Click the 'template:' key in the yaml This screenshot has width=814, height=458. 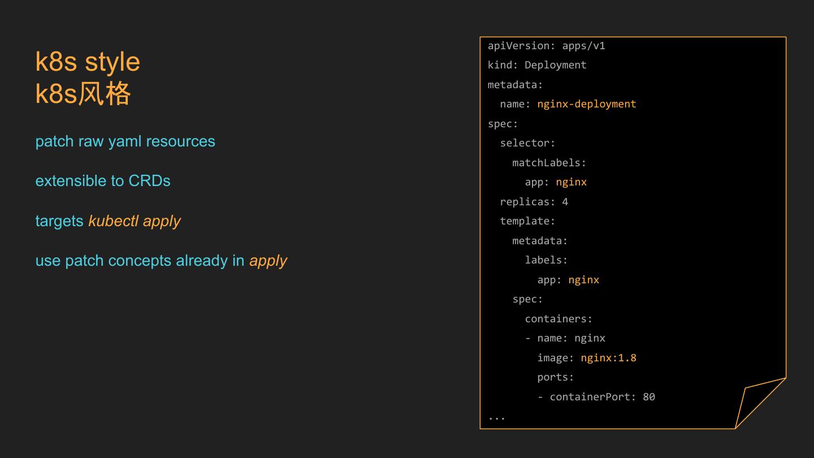point(527,221)
